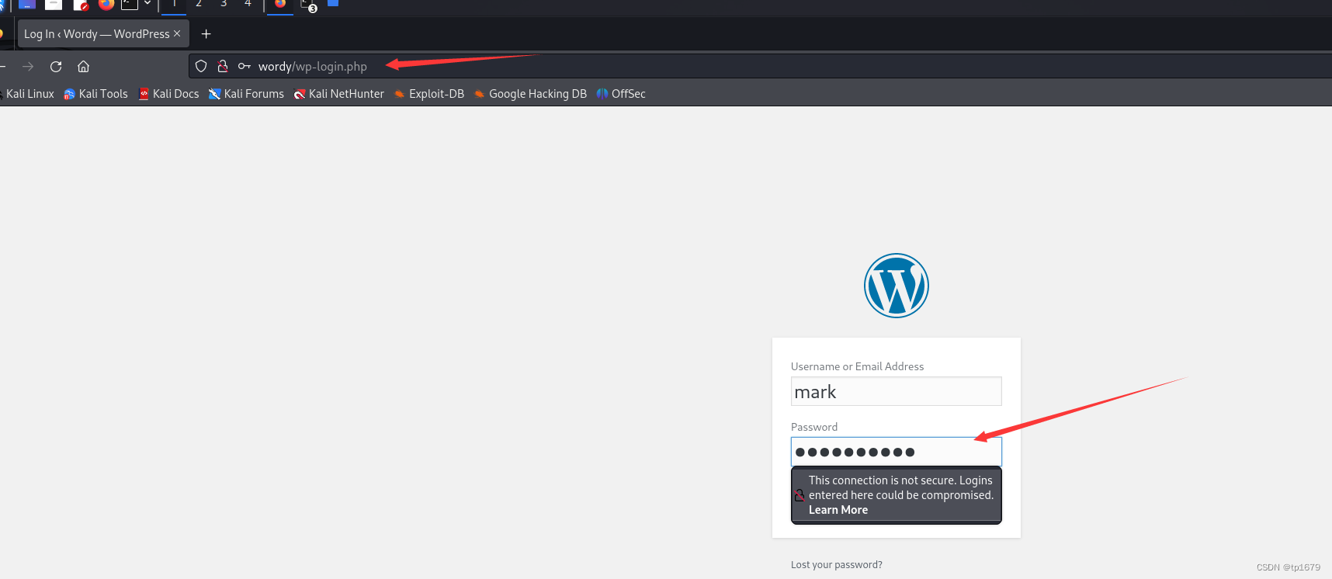Click the "Password" label above the field
Viewport: 1332px width, 579px height.
pyautogui.click(x=814, y=427)
